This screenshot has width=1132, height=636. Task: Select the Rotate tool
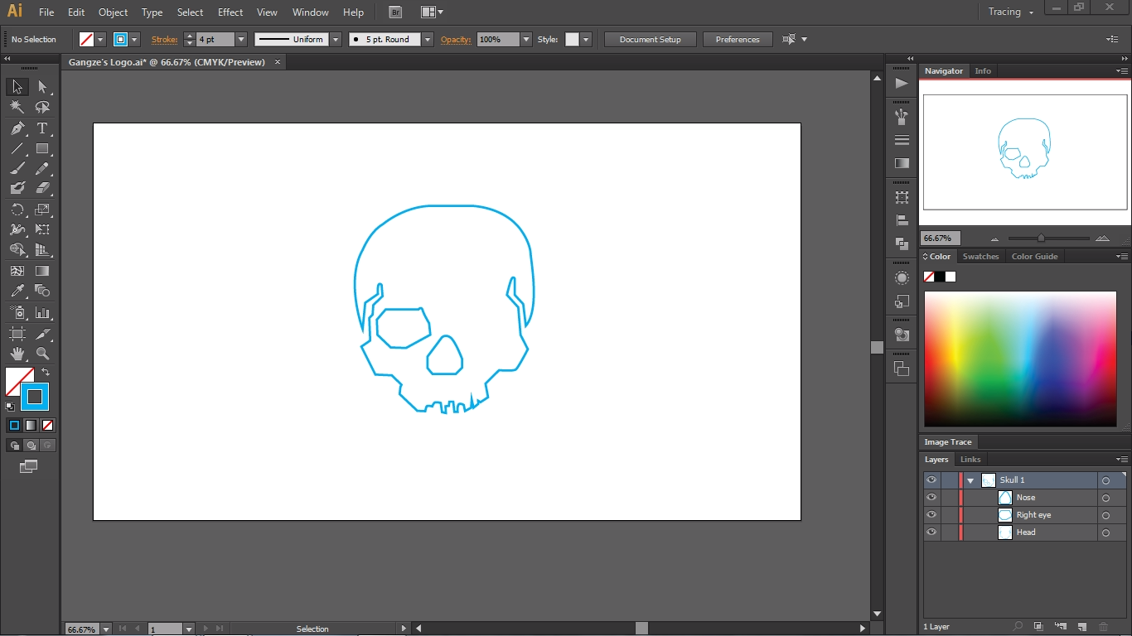[17, 210]
